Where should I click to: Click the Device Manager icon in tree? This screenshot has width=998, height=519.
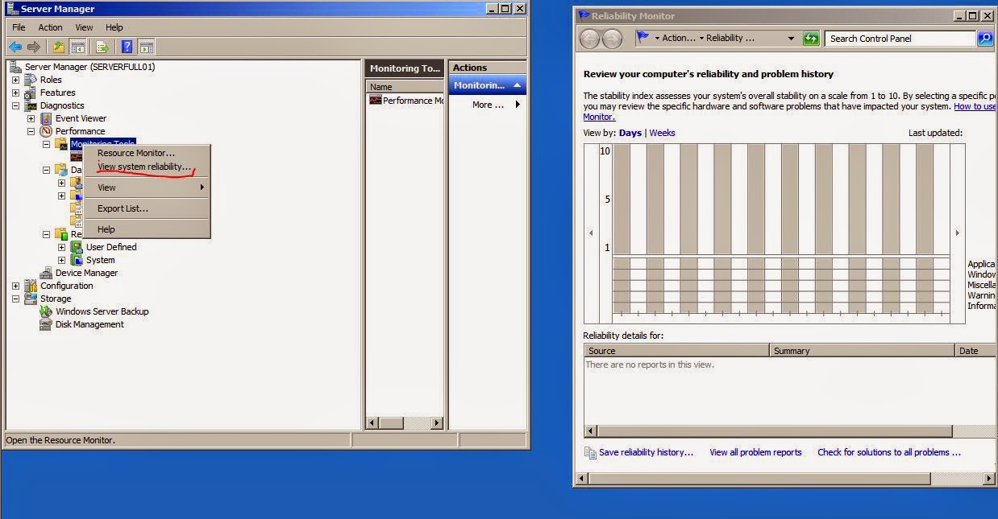coord(46,273)
